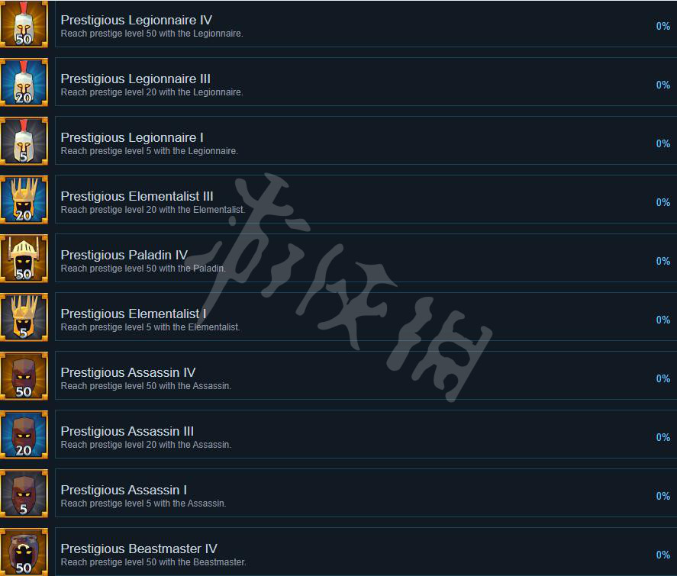Click the Prestigious Beastmaster IV title
Viewport: 677px width, 576px height.
tap(139, 549)
